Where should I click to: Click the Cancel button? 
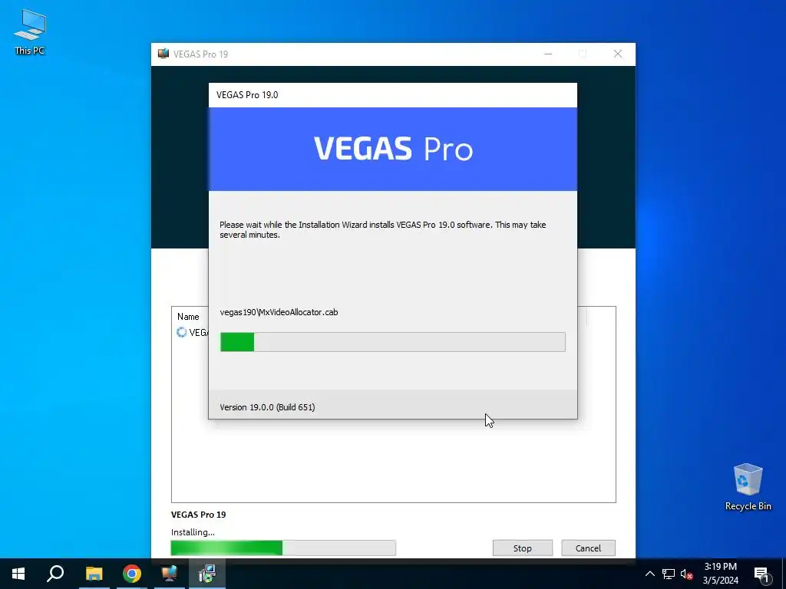click(588, 548)
